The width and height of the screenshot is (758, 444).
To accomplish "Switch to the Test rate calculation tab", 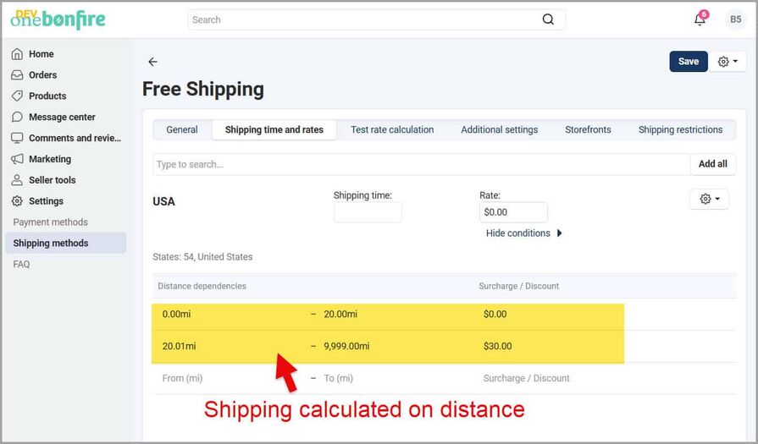I will point(392,129).
